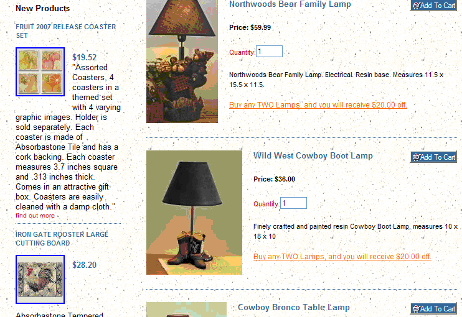Screen dimensions: 462x317
Task: Add Cowboy Bronco Table Lamp to cart
Action: click(433, 309)
